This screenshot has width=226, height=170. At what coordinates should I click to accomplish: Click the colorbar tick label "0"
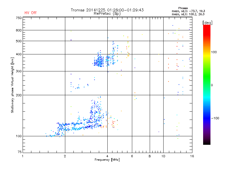(212, 85)
